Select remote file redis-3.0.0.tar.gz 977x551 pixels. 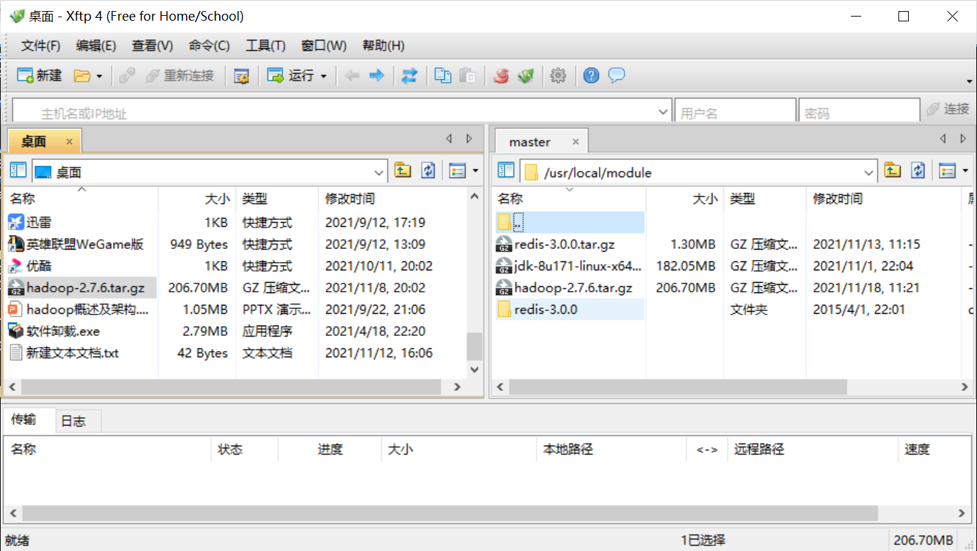click(x=564, y=244)
